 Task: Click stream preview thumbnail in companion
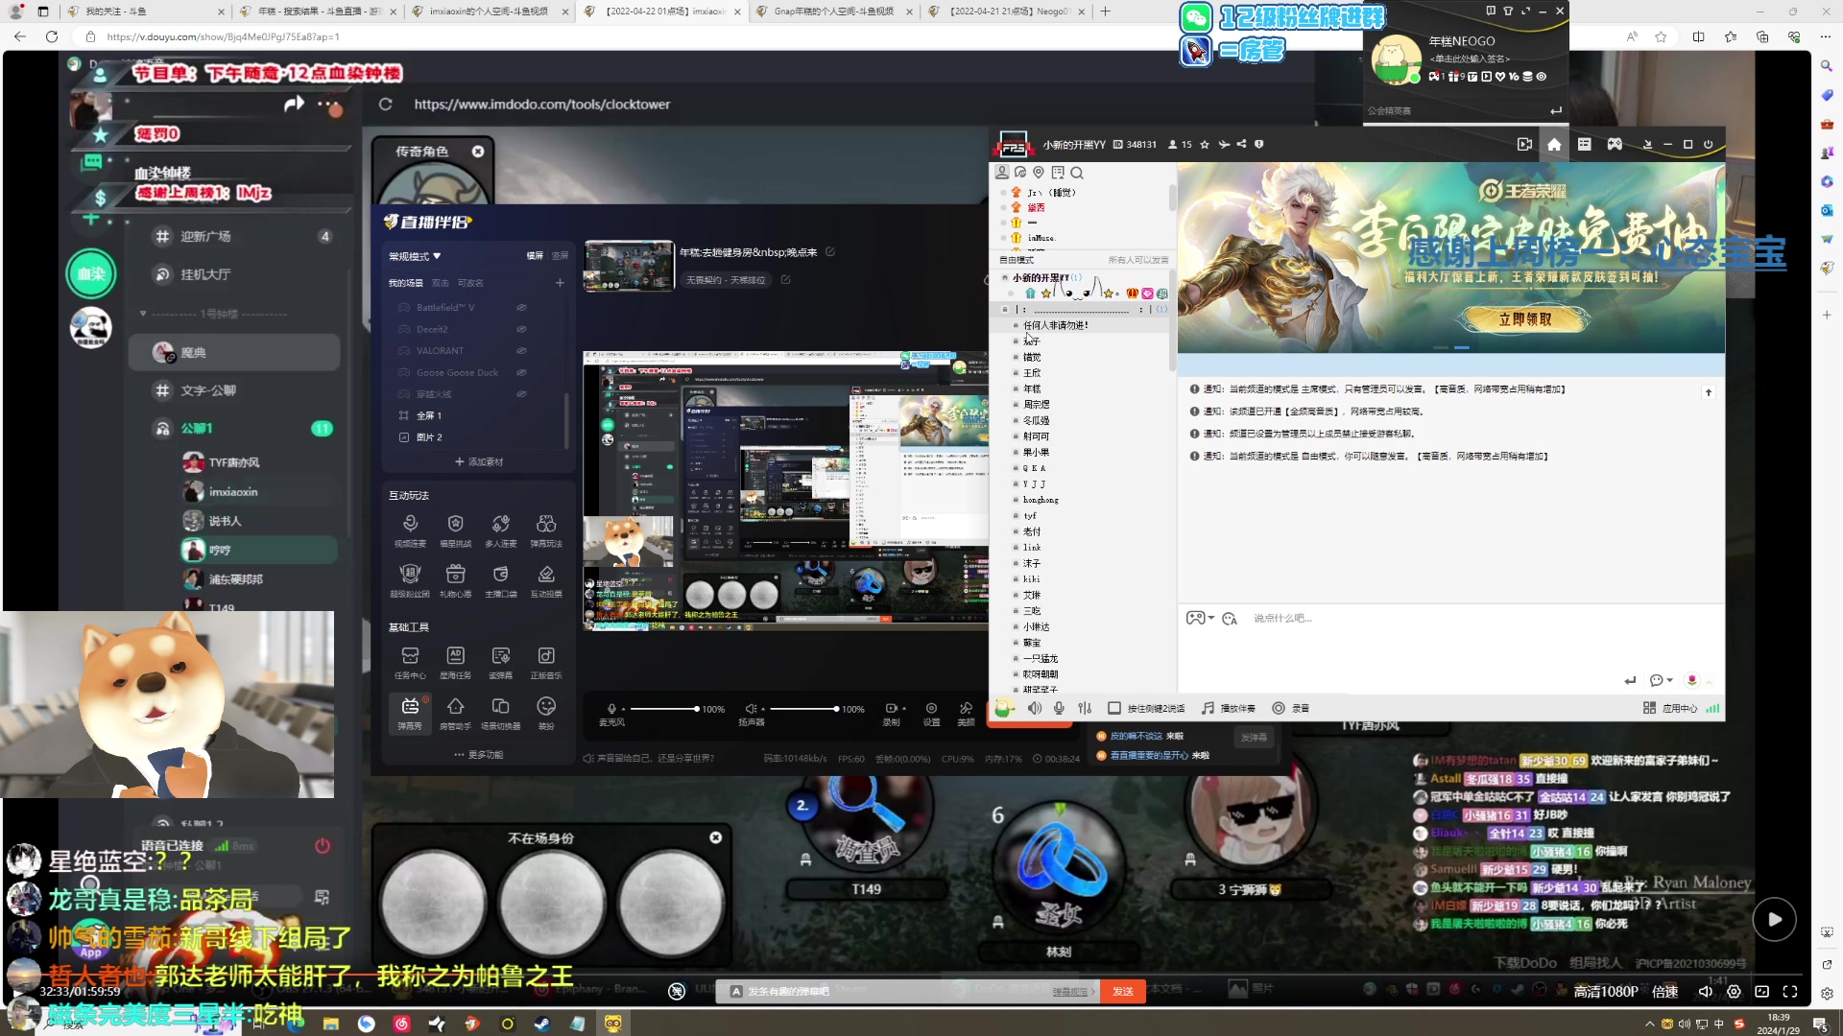pyautogui.click(x=629, y=266)
